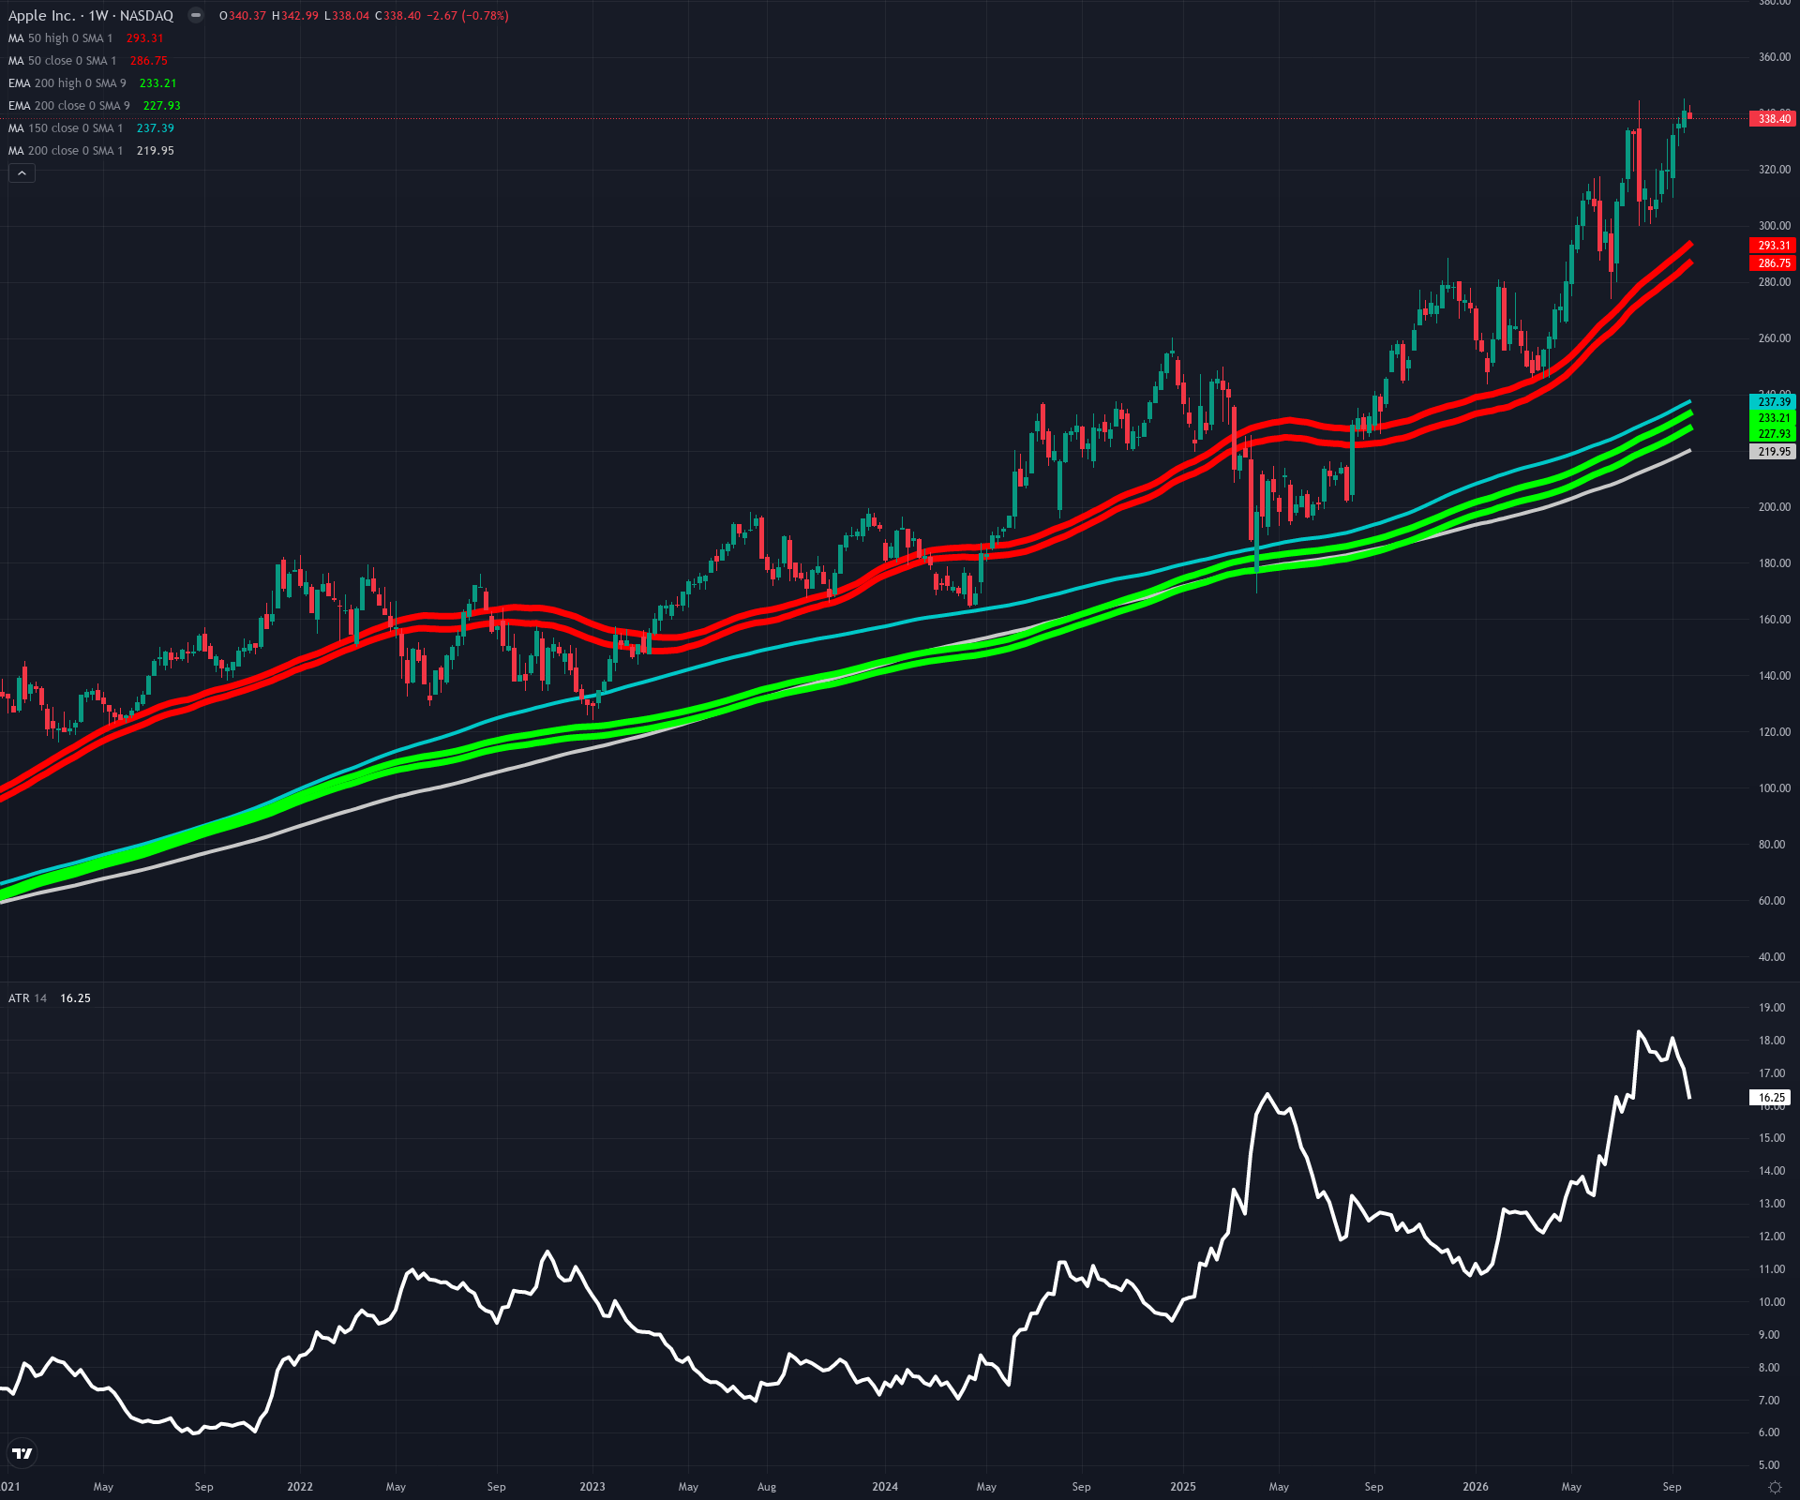Click the −2.67 (−0.78%) change value

click(467, 16)
